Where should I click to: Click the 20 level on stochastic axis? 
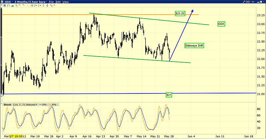point(259,128)
